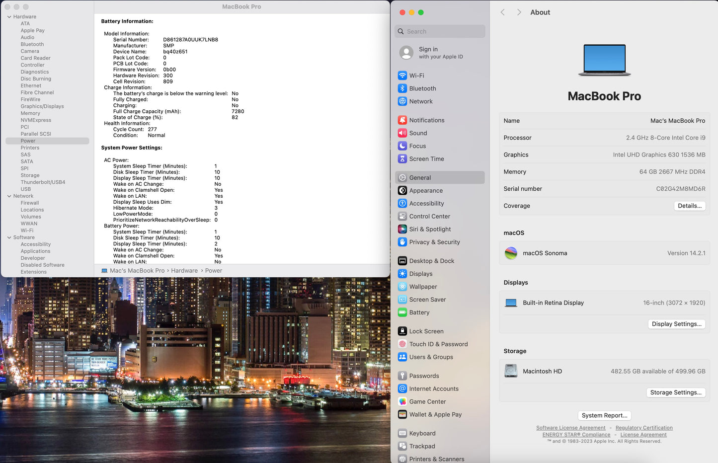Select the Focus moon icon
Screen dimensions: 718x463
[402, 146]
